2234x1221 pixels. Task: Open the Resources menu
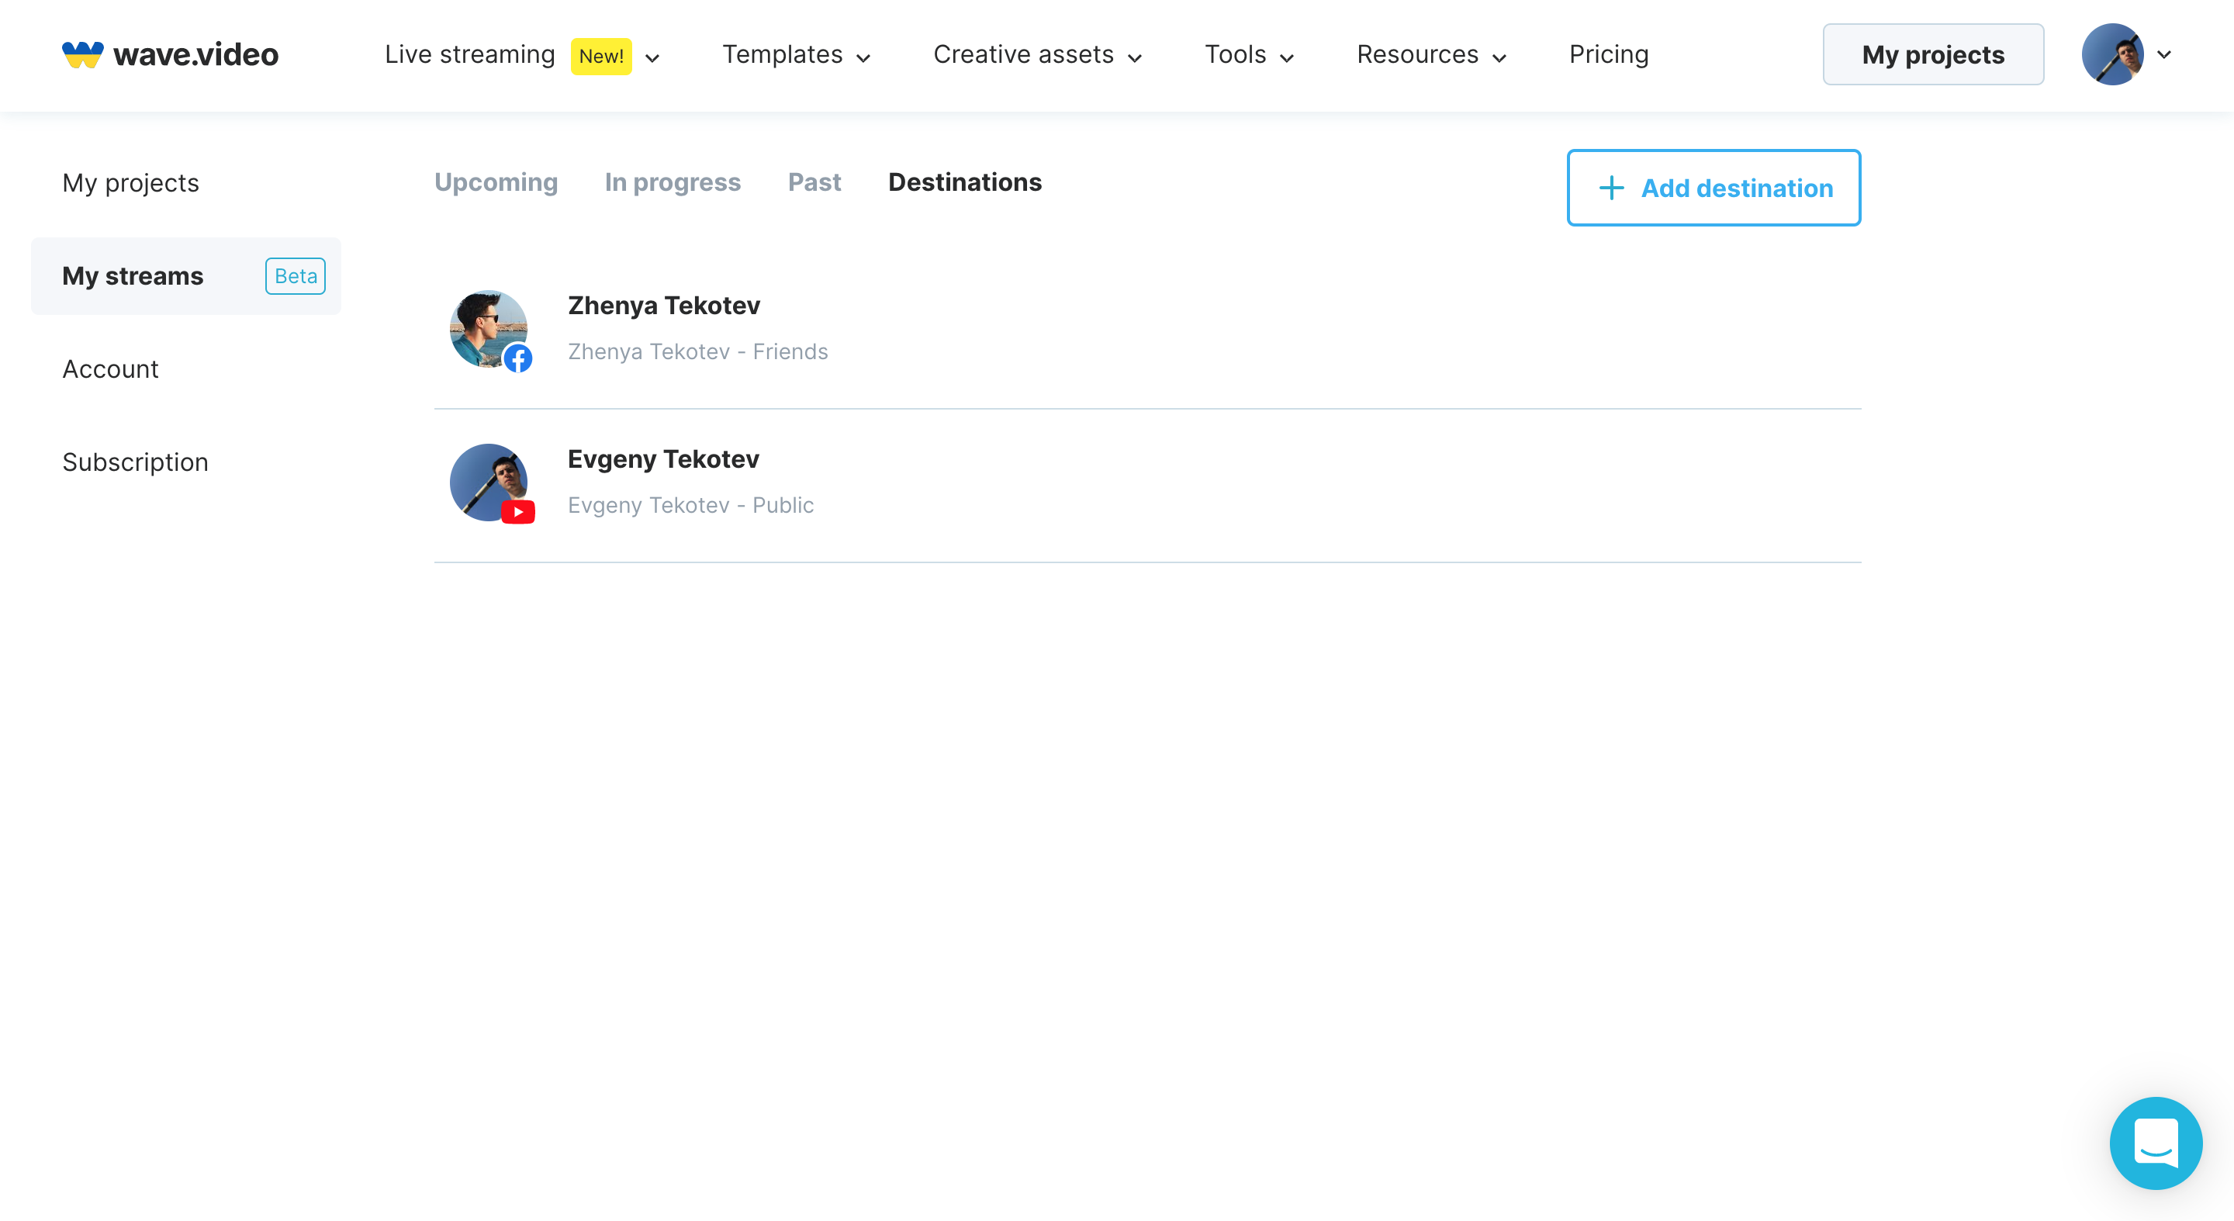pos(1417,54)
